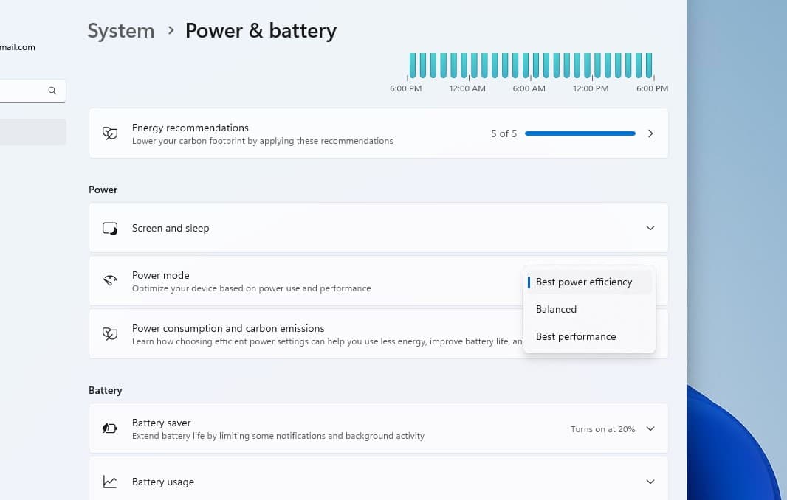This screenshot has width=787, height=500.
Task: Click the Power mode gauge icon
Action: pos(110,281)
